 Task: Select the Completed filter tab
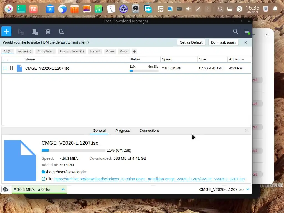point(45,51)
